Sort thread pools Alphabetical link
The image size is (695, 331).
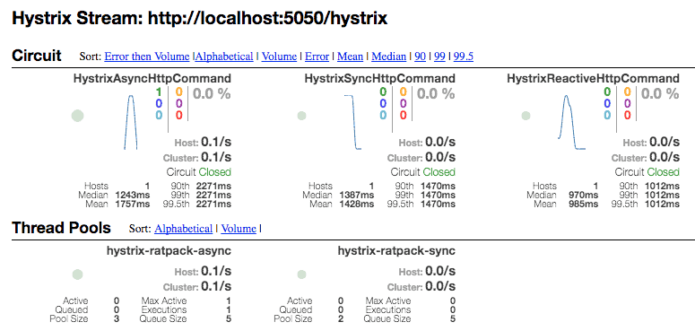pyautogui.click(x=184, y=229)
